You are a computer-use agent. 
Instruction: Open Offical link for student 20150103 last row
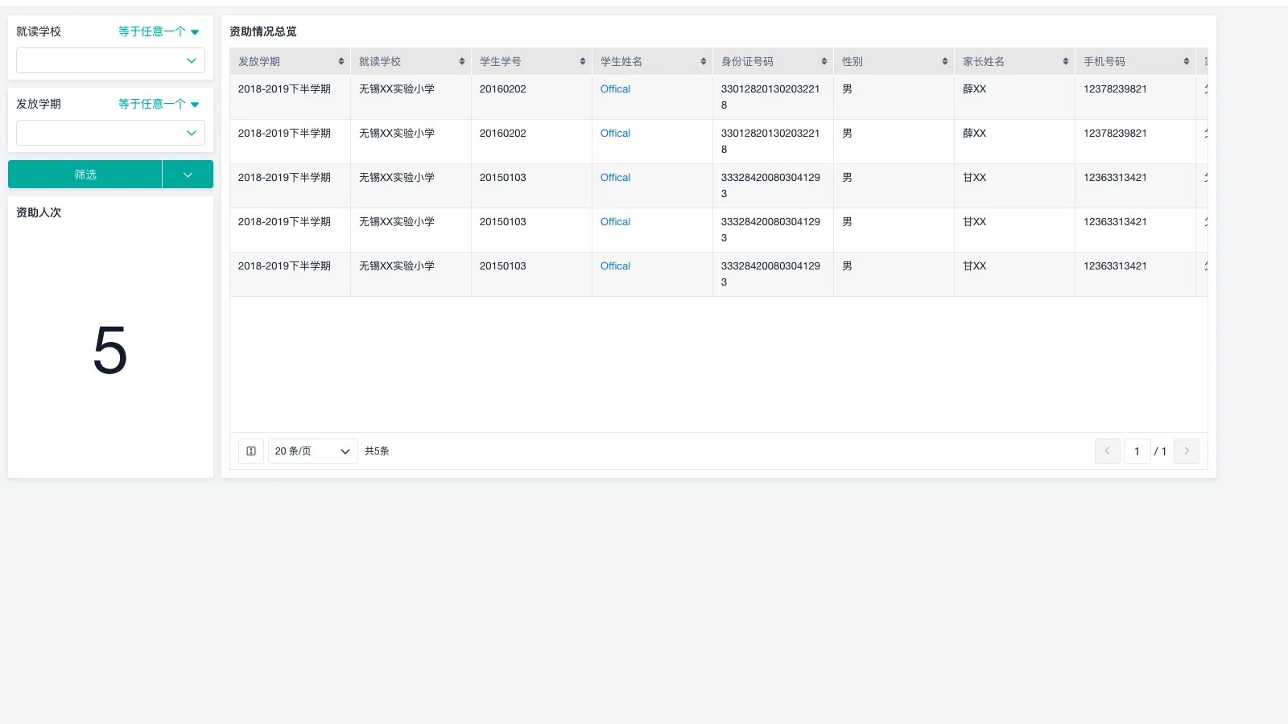pyautogui.click(x=615, y=266)
